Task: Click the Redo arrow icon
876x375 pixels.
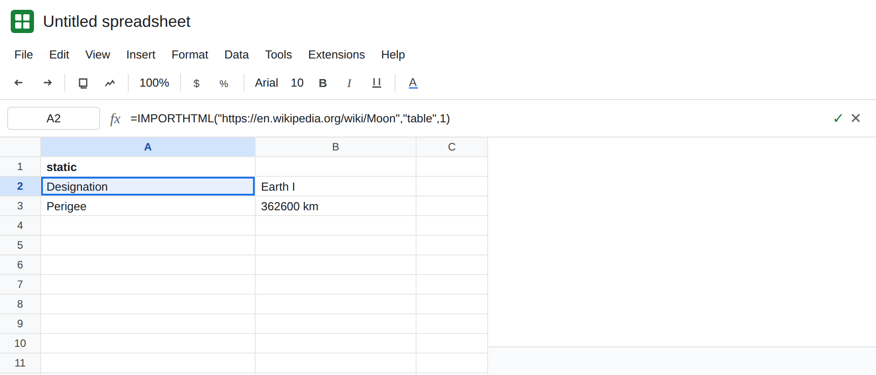Action: (47, 83)
